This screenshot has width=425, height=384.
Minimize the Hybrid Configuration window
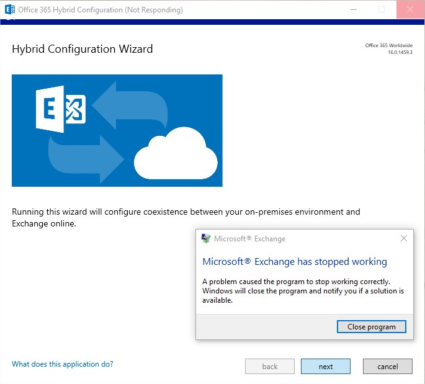[354, 10]
